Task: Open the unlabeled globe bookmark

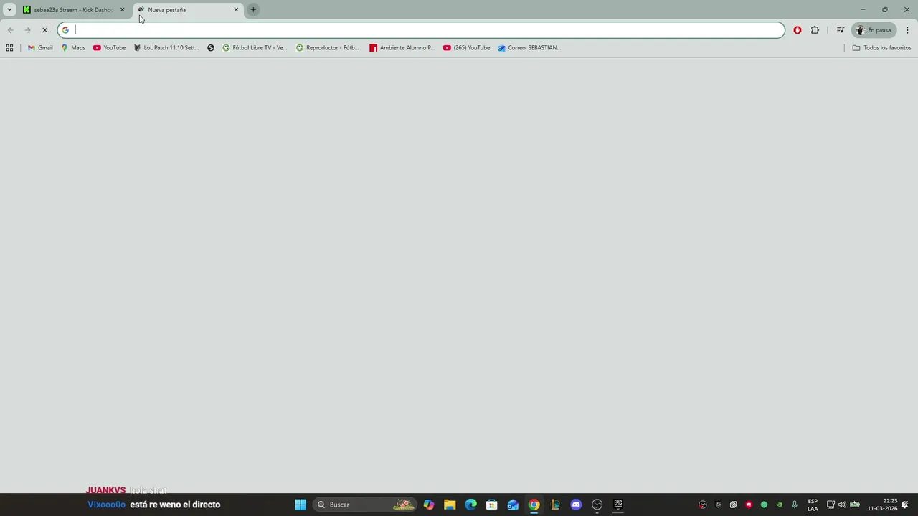Action: 211,48
